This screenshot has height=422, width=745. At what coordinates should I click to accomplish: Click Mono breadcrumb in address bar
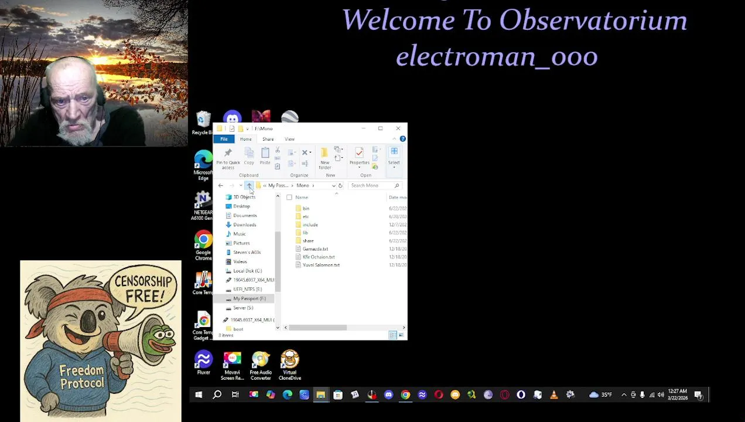[x=302, y=185]
